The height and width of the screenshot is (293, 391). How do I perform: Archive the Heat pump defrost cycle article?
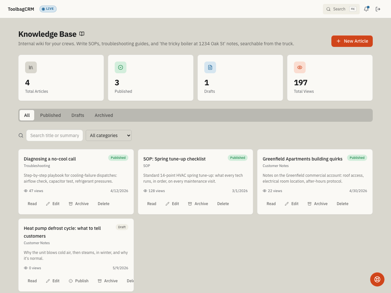[x=108, y=281]
